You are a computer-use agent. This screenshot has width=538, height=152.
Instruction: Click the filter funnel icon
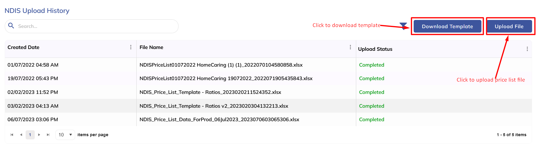[x=403, y=26]
